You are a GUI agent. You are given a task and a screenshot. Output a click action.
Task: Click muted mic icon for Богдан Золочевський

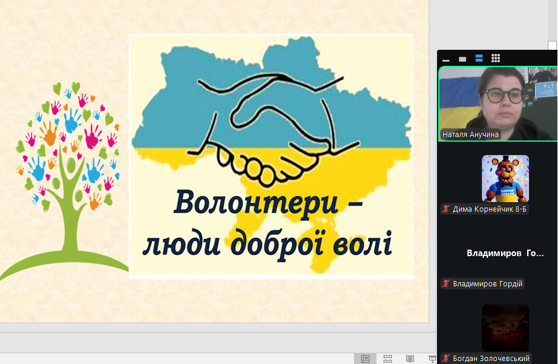tap(446, 358)
